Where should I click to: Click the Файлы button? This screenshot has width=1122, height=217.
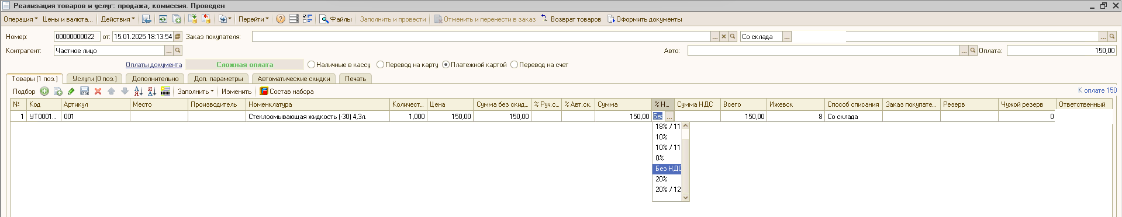click(x=336, y=19)
